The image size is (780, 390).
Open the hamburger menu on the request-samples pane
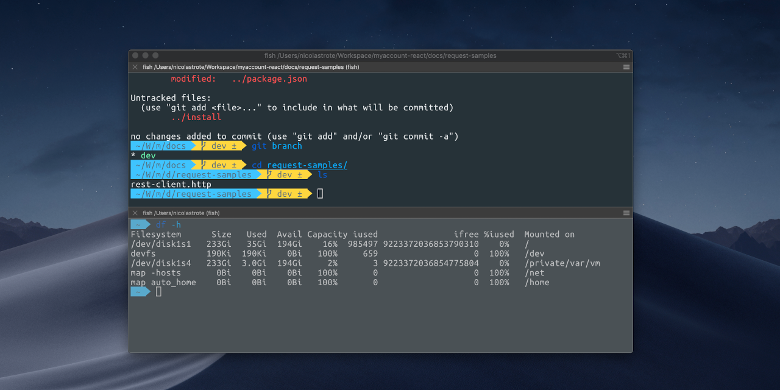[626, 67]
